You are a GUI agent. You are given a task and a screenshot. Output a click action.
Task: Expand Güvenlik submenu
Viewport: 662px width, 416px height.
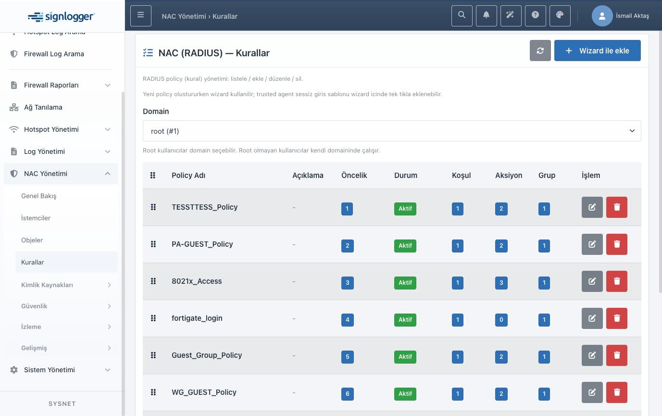point(66,306)
